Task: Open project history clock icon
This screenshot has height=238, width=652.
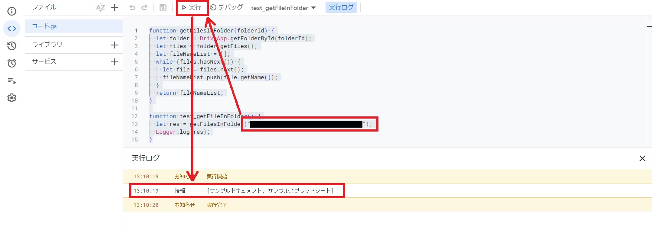Action: [x=12, y=46]
